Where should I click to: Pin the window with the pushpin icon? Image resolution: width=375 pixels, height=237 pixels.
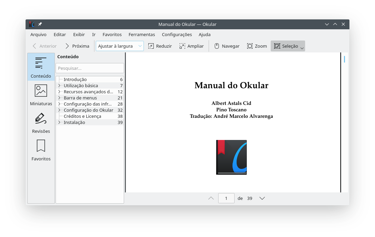tap(40, 24)
